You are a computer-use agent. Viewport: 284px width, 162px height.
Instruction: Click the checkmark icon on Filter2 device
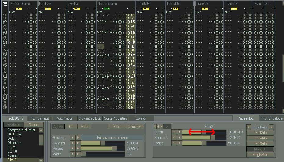tap(167, 127)
